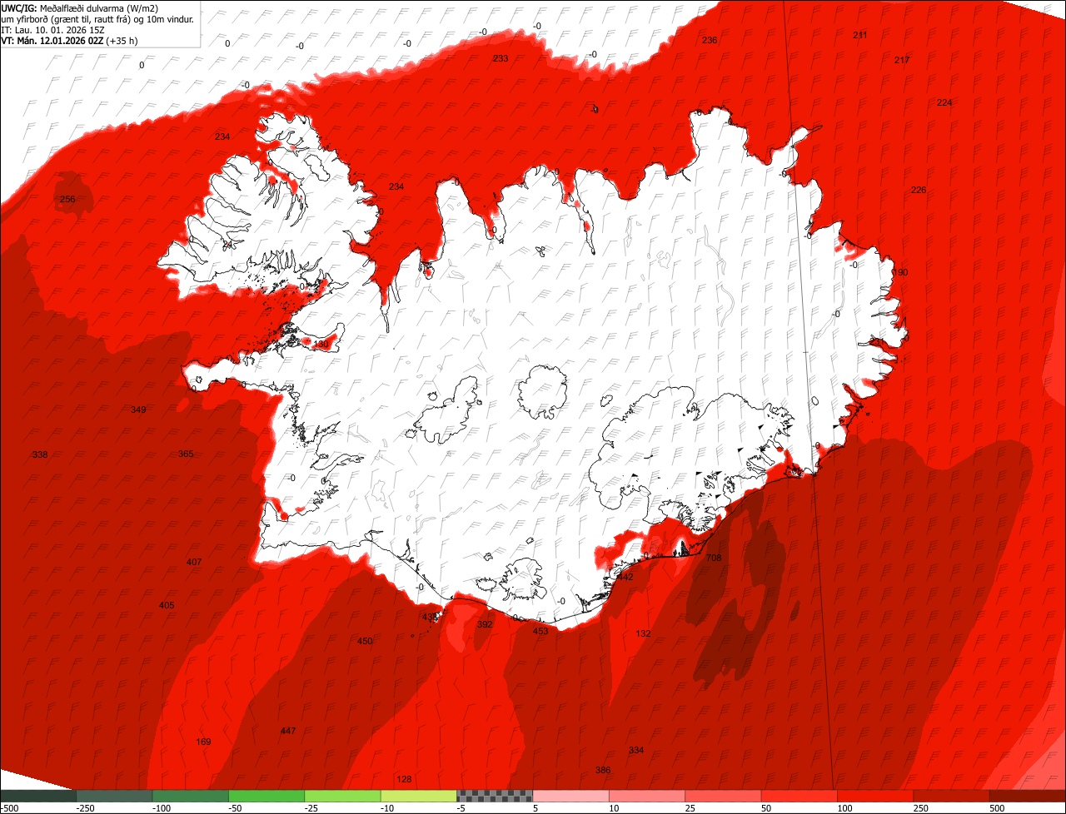Click the legend swatch between -500 and -250
Viewport: 1066px width, 814px height.
[x=38, y=796]
